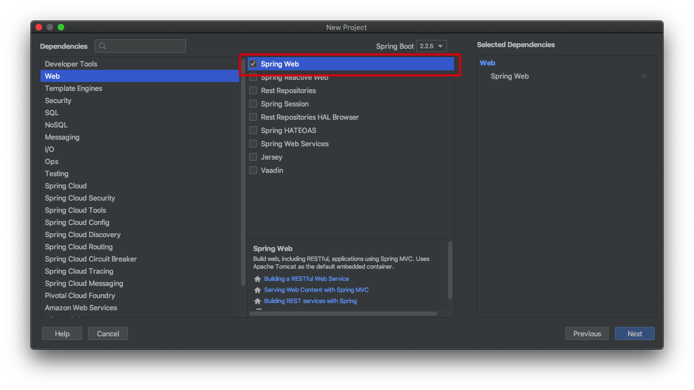The height and width of the screenshot is (390, 694).
Task: Add the Vaadin dependency
Action: 253,170
